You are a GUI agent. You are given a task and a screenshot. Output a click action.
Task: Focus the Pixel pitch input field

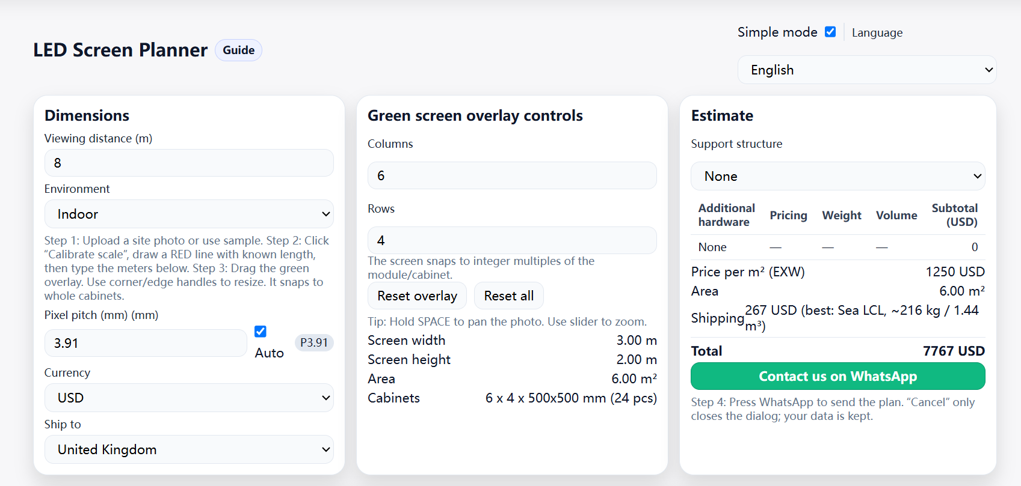click(146, 343)
